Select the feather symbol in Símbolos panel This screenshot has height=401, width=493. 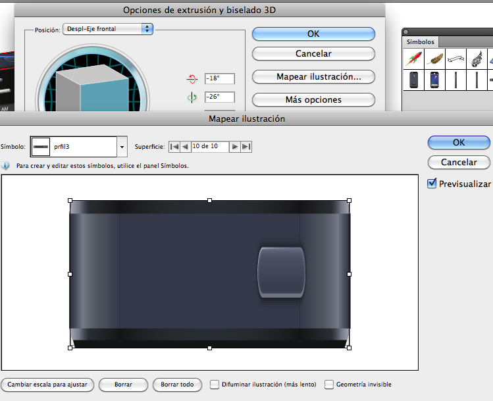click(x=435, y=59)
